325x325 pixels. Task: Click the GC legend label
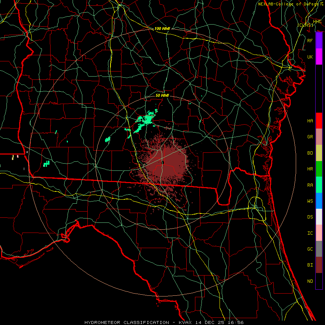[310, 249]
